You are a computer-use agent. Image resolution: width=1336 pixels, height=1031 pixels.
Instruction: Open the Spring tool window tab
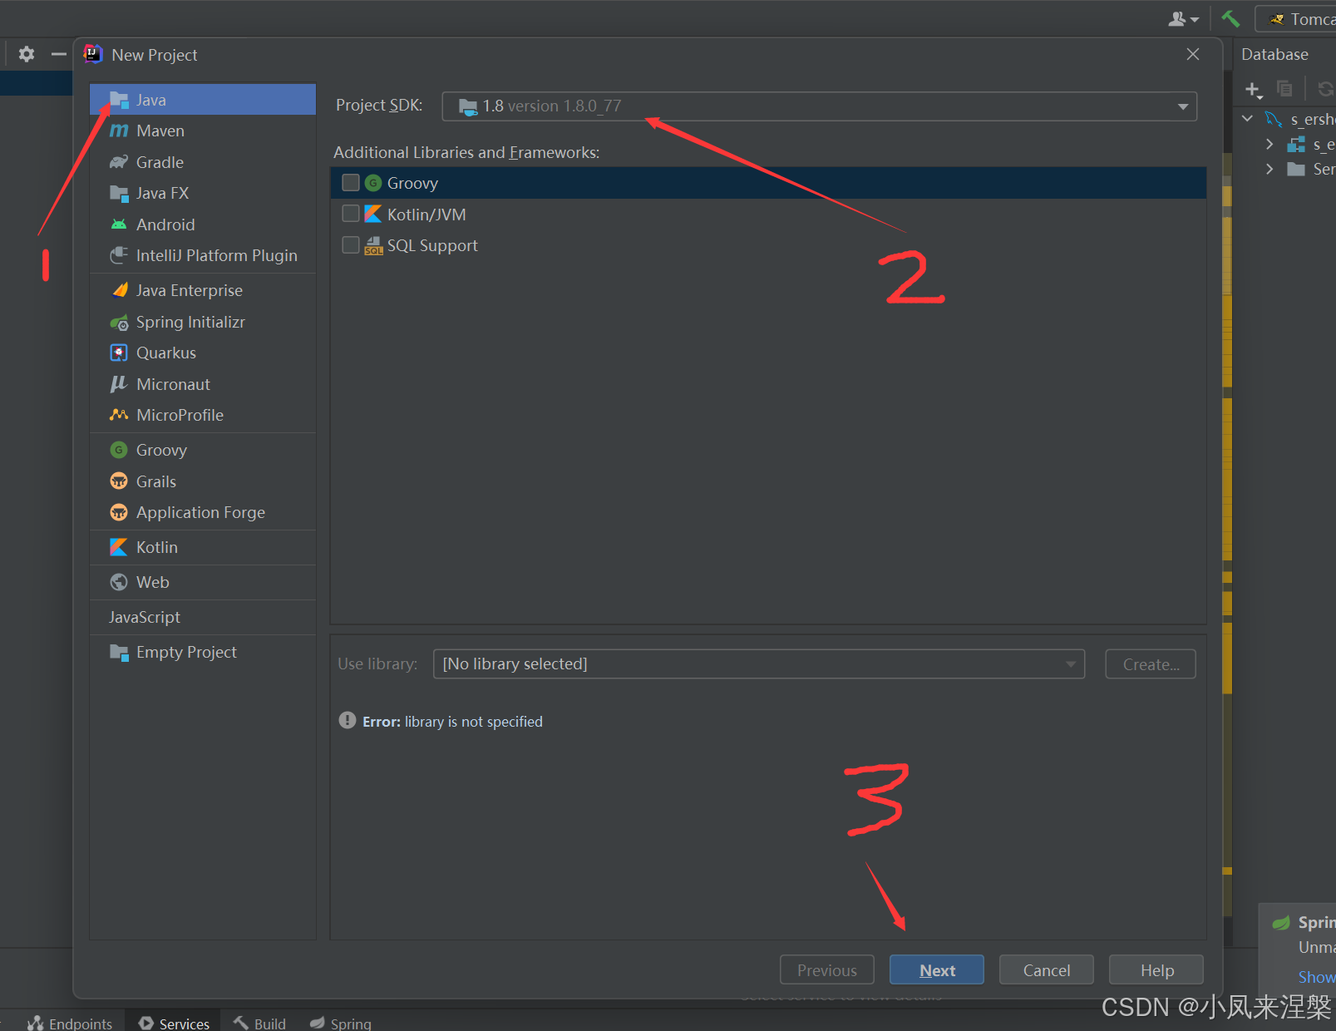pyautogui.click(x=340, y=1023)
